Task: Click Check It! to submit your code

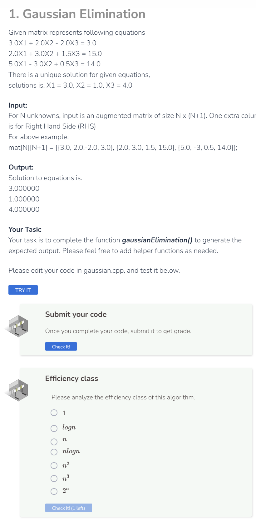Action: point(61,346)
